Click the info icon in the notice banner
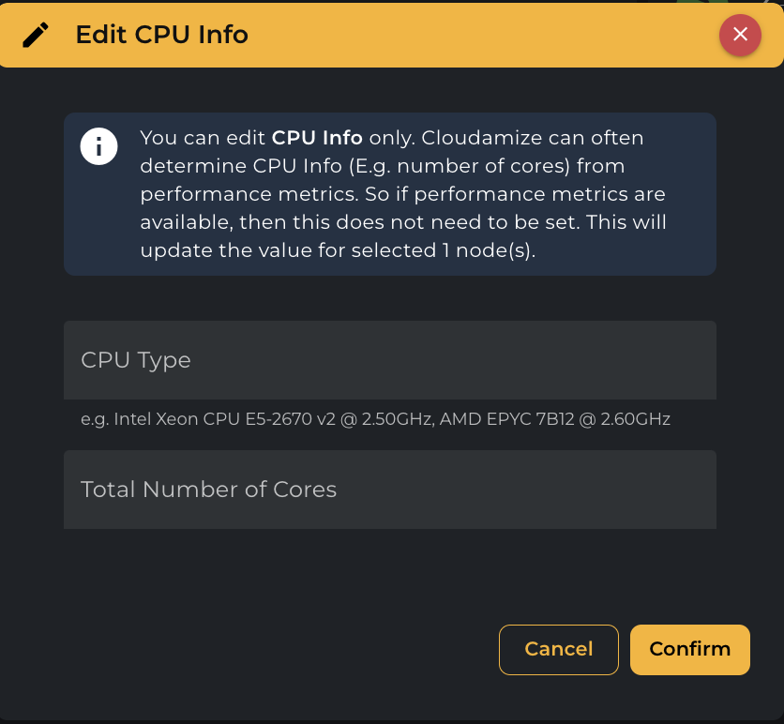The image size is (784, 724). point(98,146)
